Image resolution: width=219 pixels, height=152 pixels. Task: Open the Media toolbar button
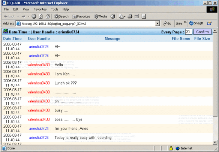click(x=100, y=17)
